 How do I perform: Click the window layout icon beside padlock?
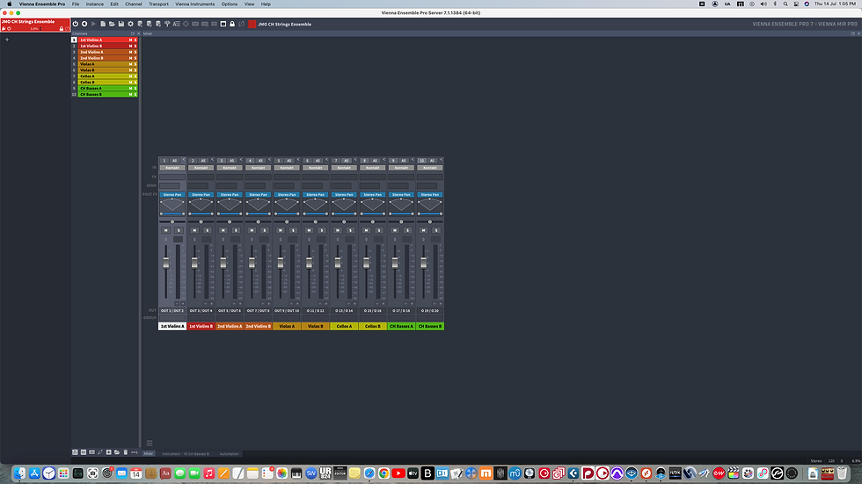click(x=223, y=24)
